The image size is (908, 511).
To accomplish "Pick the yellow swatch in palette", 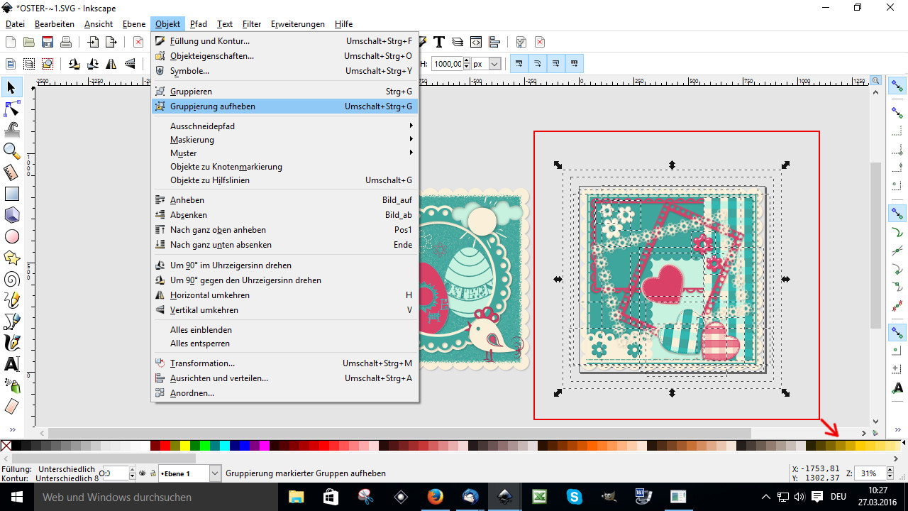I will point(184,446).
